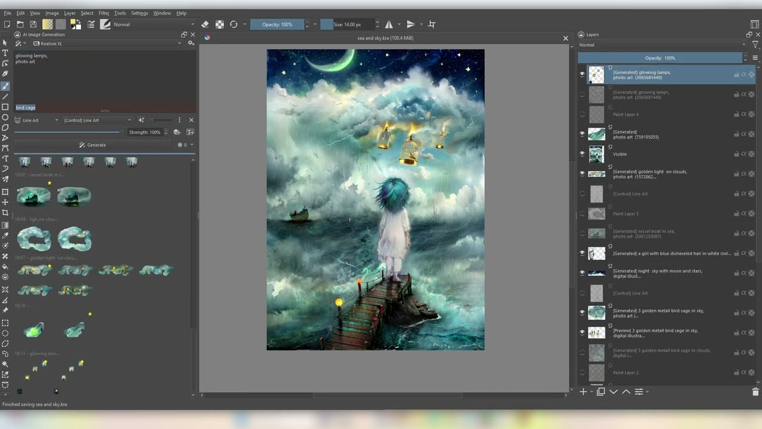Create a new document from toolbar
The height and width of the screenshot is (429, 762).
pyautogui.click(x=7, y=24)
